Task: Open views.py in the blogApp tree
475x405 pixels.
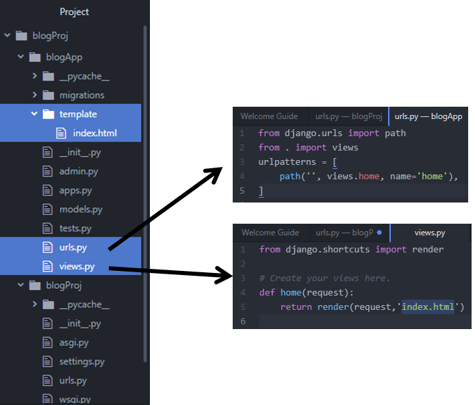Action: [x=77, y=266]
